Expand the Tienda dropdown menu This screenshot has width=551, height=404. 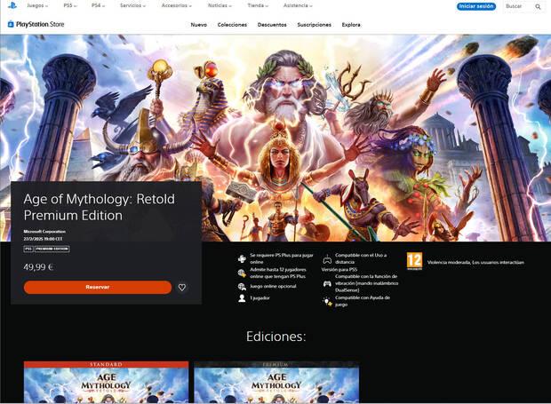click(x=258, y=5)
